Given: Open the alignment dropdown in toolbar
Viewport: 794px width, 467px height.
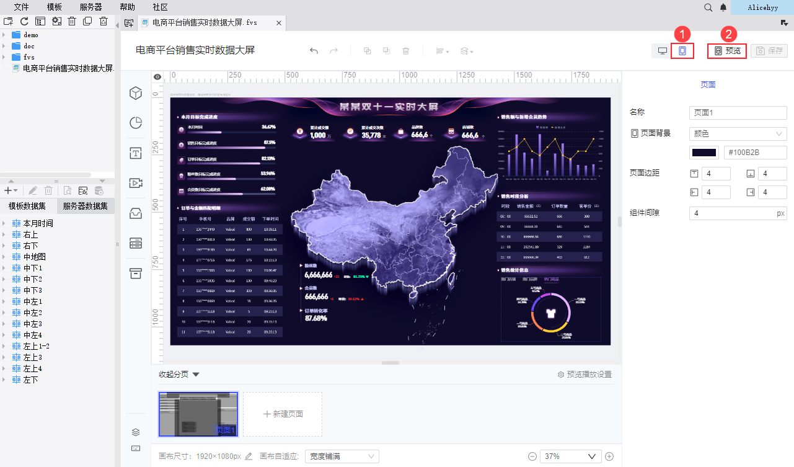Looking at the screenshot, I should [x=443, y=51].
